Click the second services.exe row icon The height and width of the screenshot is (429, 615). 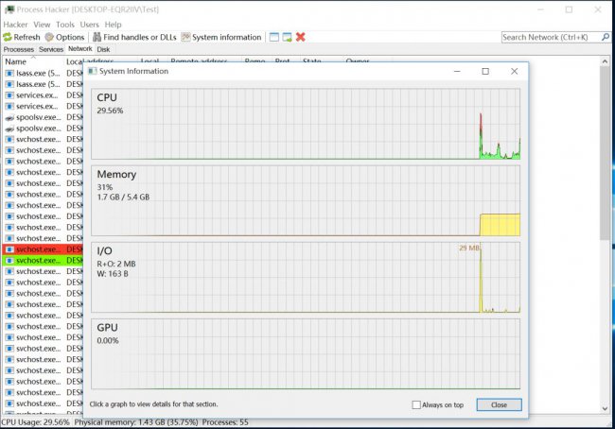[9, 106]
